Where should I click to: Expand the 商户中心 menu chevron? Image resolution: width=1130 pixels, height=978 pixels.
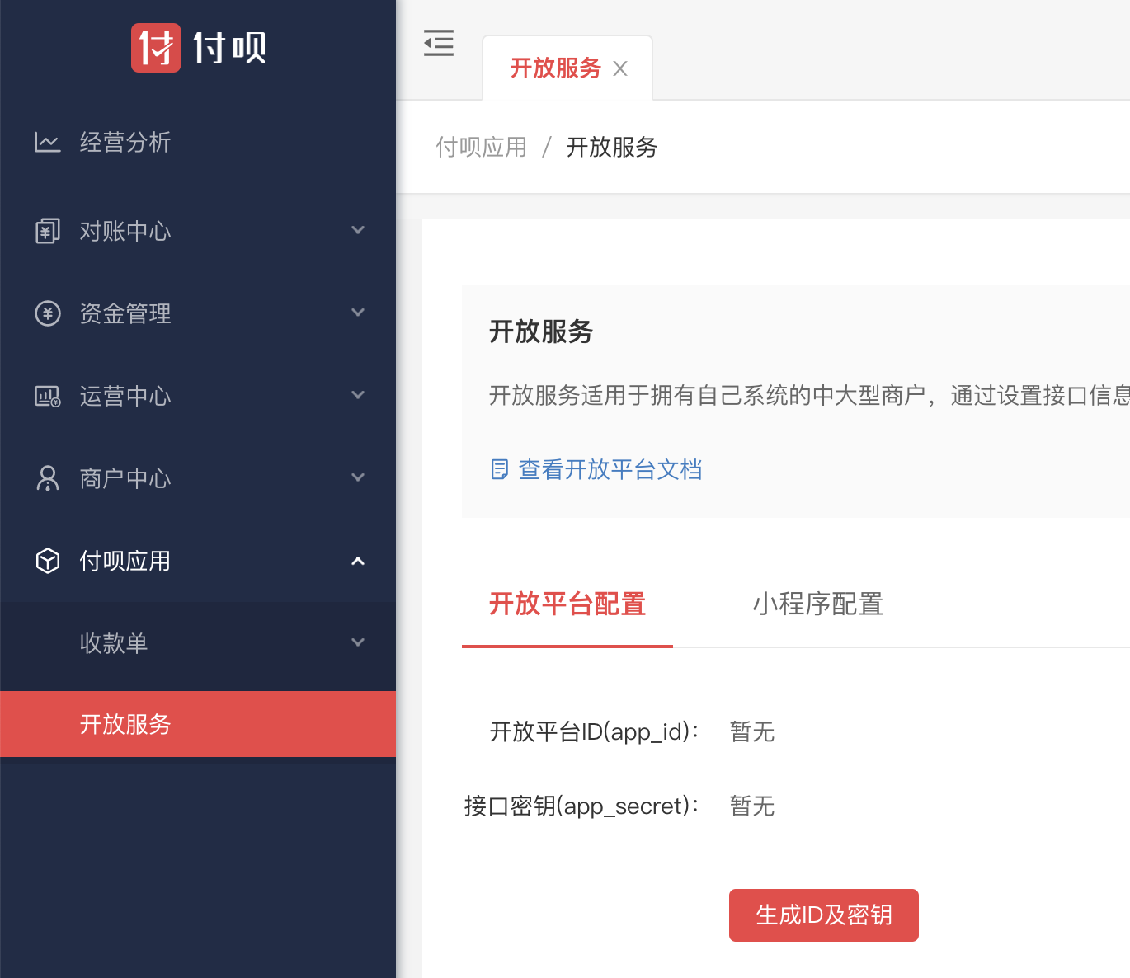[358, 477]
